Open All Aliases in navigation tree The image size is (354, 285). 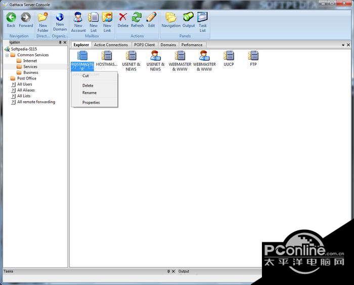[26, 90]
